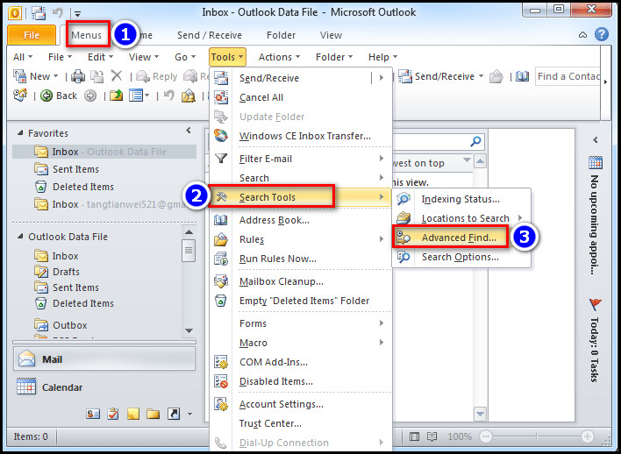Select Run Rules Now menu item
621x454 pixels.
300,259
